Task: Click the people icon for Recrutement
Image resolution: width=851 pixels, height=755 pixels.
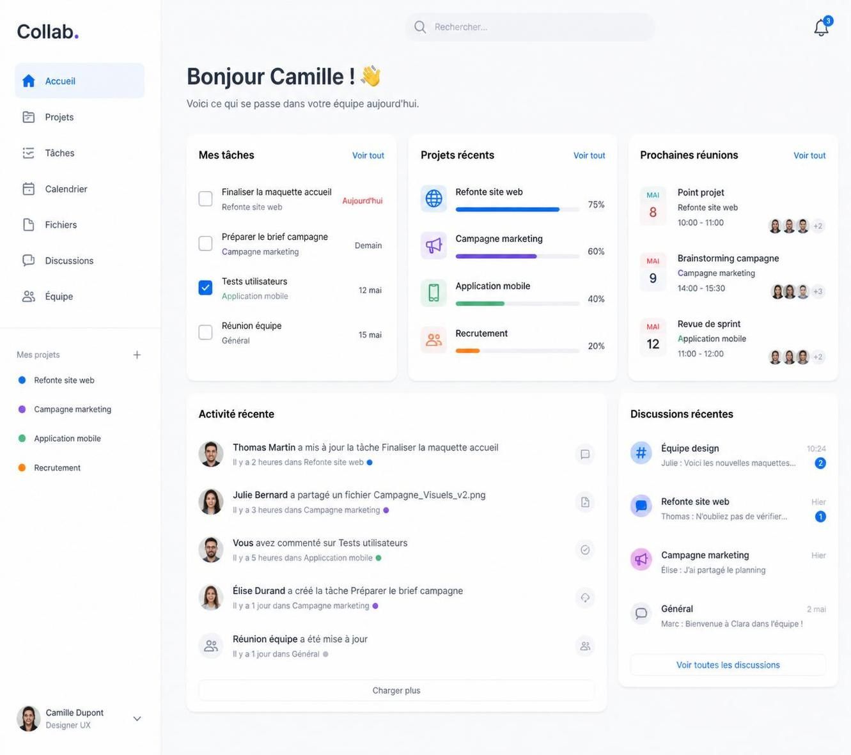Action: tap(433, 340)
